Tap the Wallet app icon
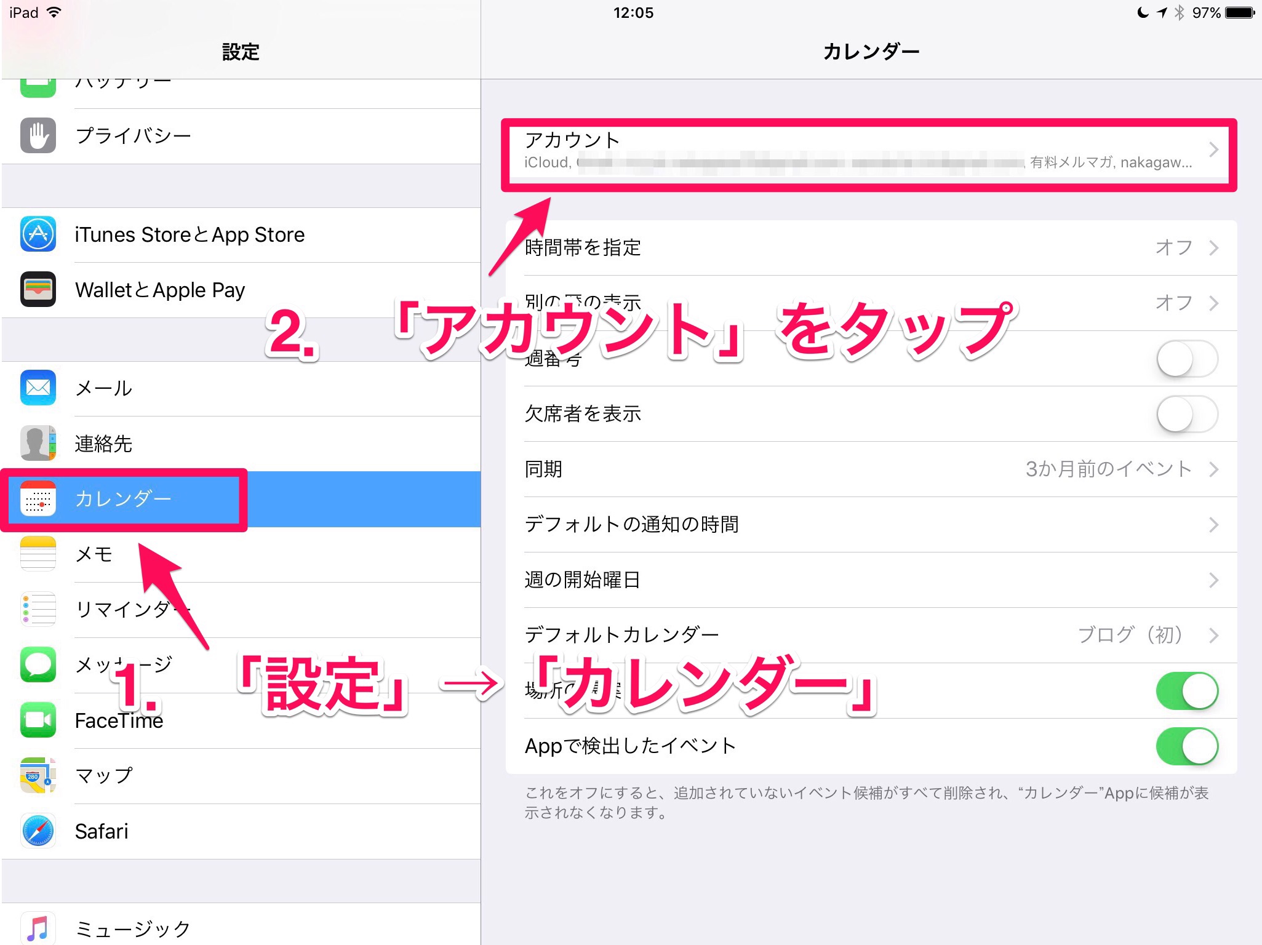The width and height of the screenshot is (1262, 945). [38, 289]
